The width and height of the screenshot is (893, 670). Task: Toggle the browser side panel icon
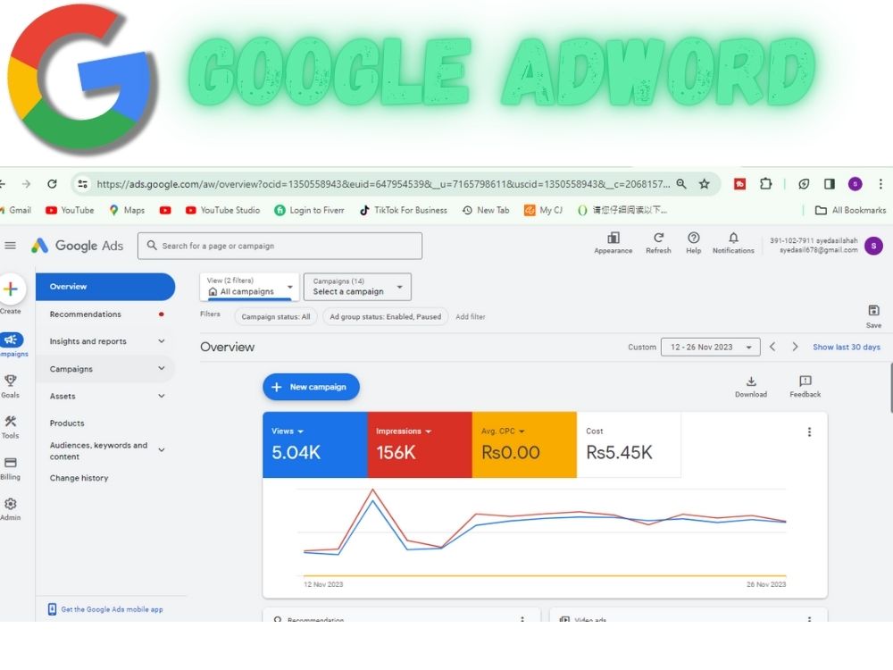pos(830,183)
